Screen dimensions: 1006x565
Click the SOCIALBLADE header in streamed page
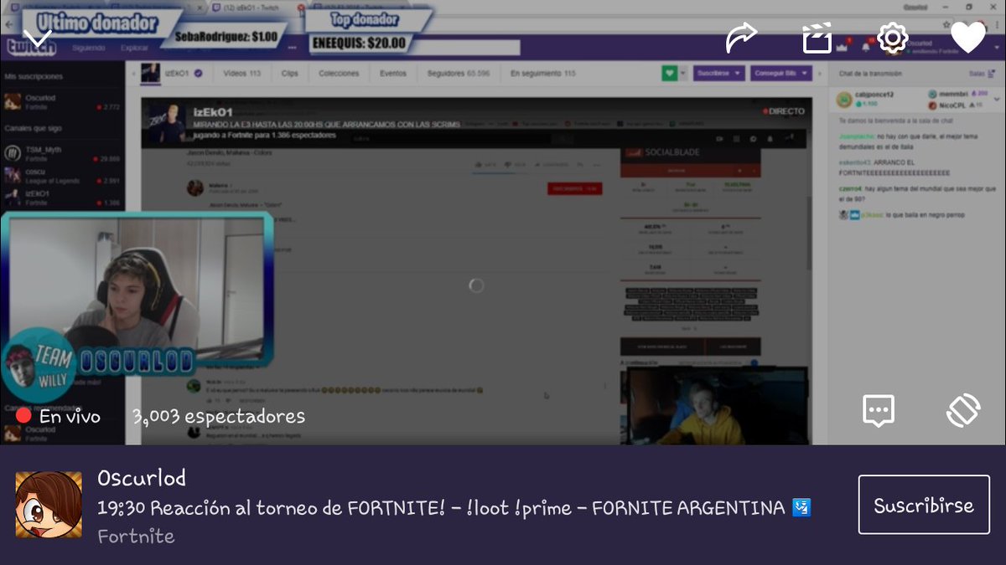690,152
